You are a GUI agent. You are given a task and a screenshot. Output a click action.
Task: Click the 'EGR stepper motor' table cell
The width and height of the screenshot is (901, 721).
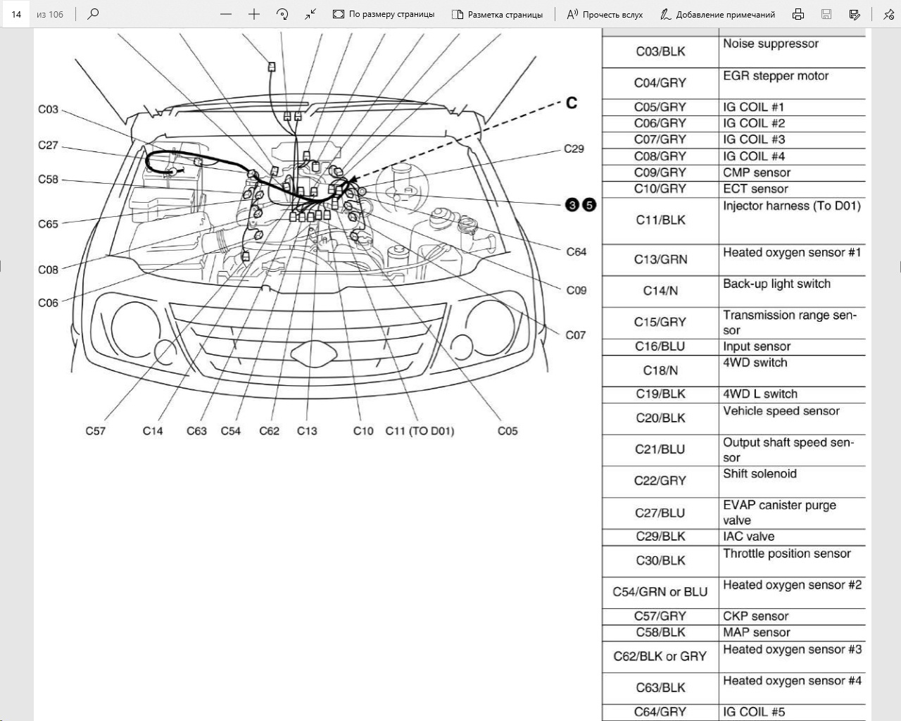tap(776, 76)
